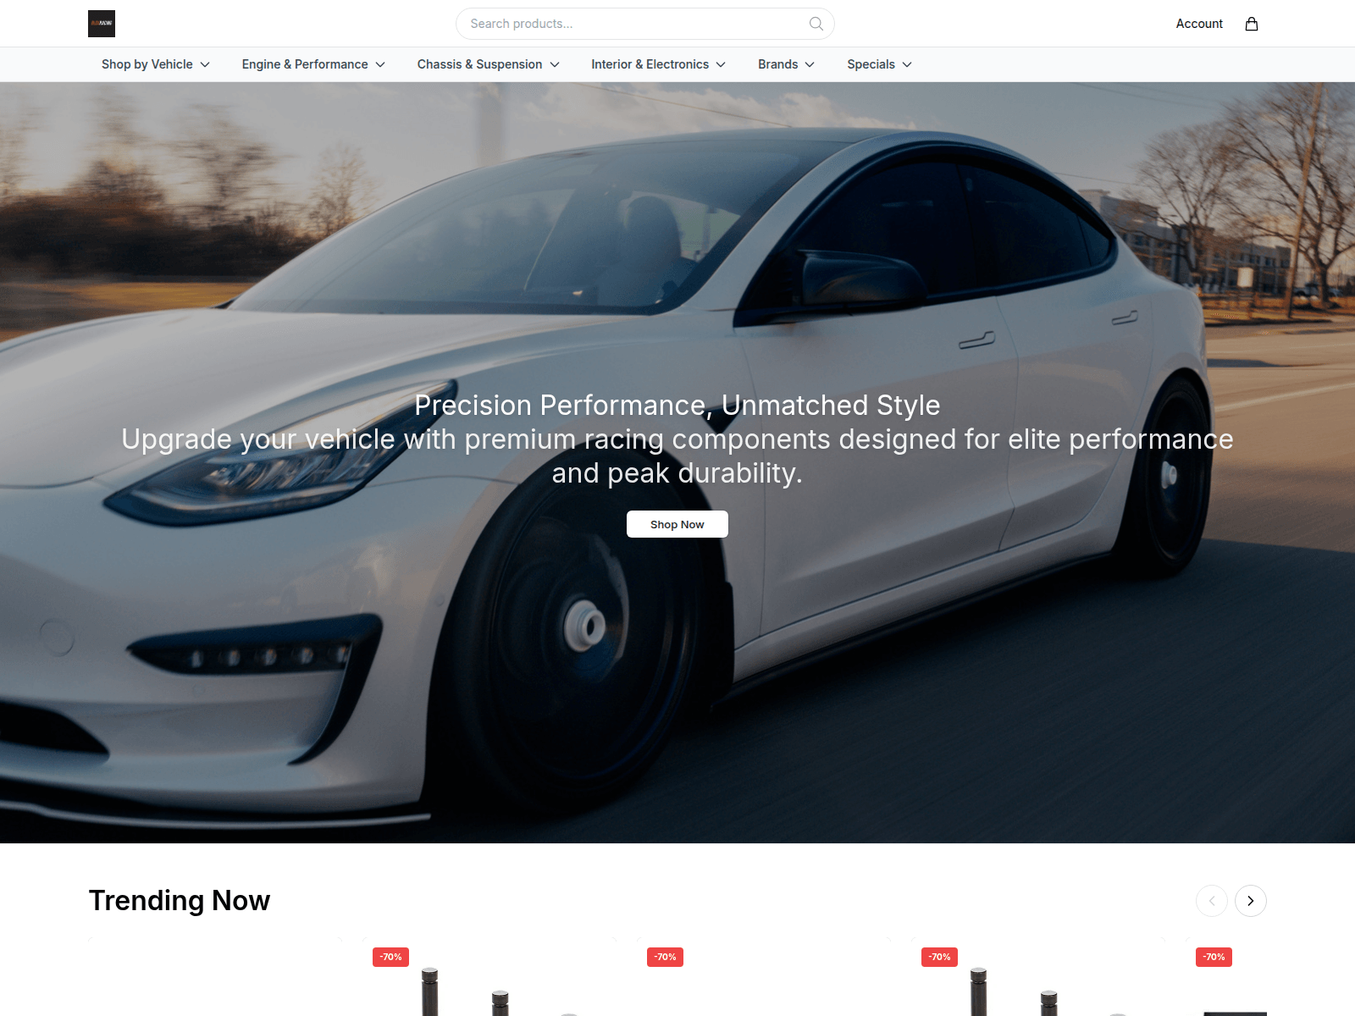
Task: Expand the Engine & Performance menu
Action: [x=314, y=64]
